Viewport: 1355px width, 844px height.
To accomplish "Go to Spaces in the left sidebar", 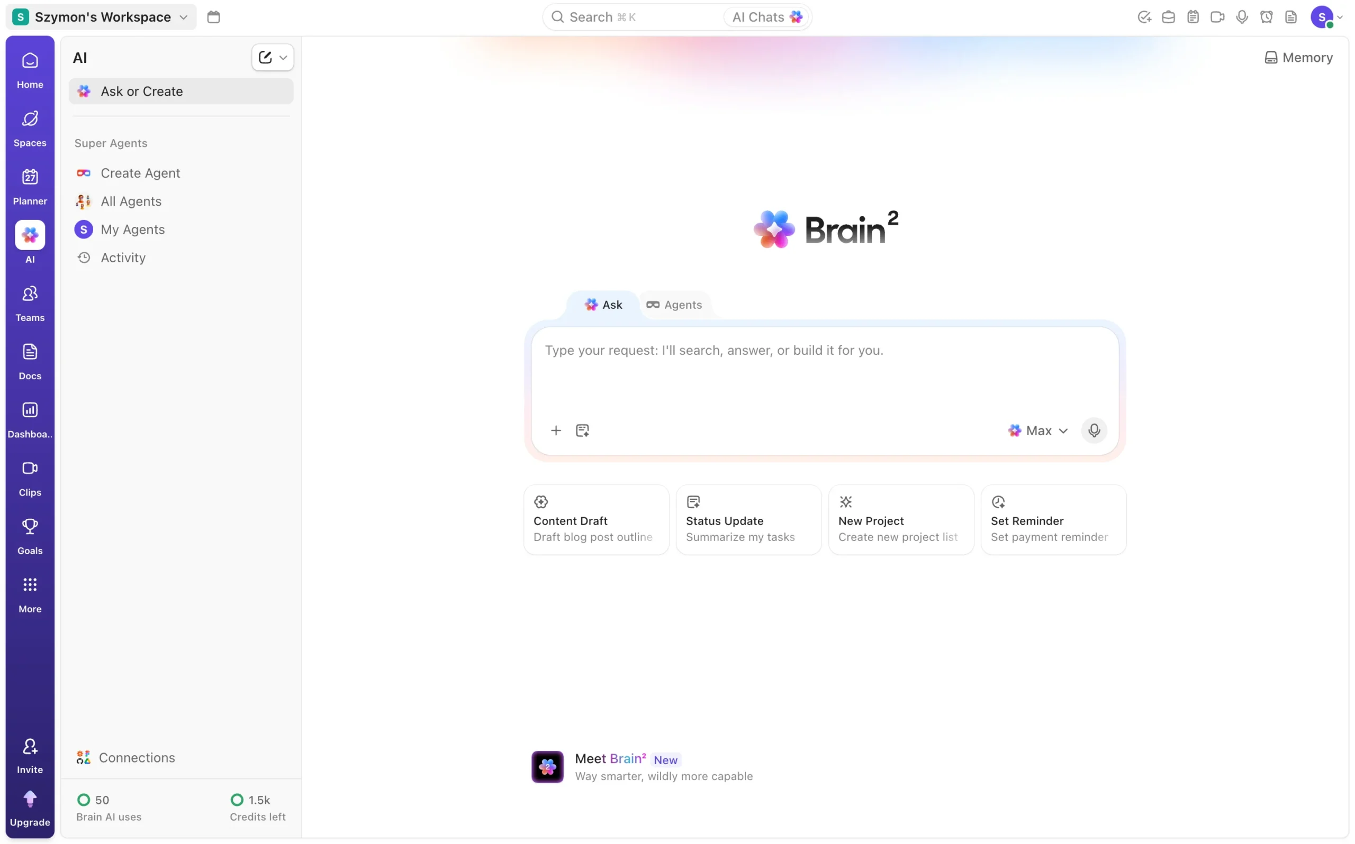I will click(x=30, y=129).
